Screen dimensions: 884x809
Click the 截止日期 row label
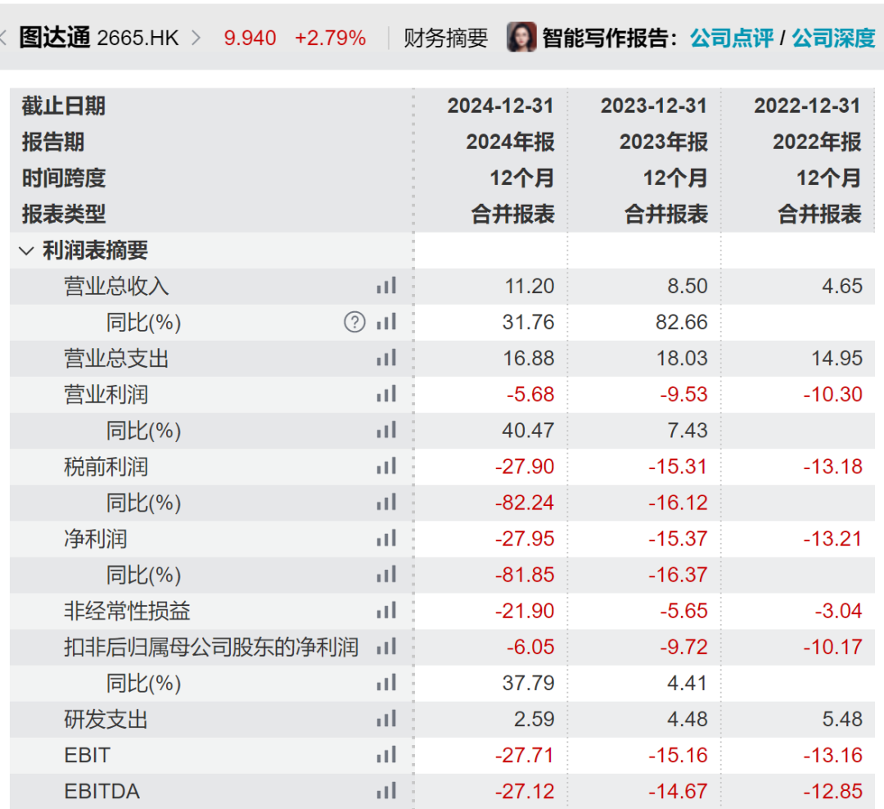[x=64, y=106]
